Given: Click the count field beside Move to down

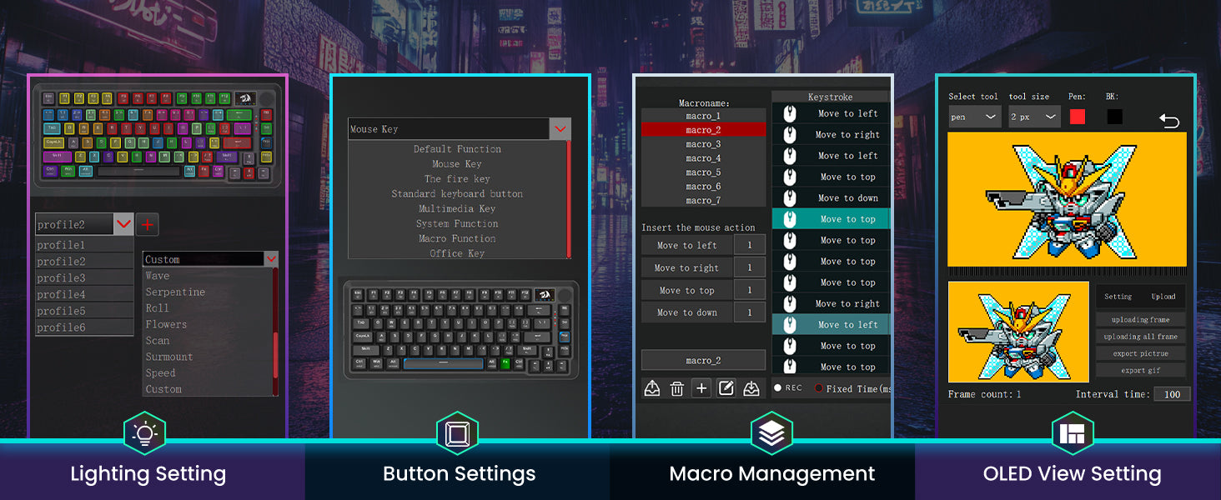Looking at the screenshot, I should (750, 312).
